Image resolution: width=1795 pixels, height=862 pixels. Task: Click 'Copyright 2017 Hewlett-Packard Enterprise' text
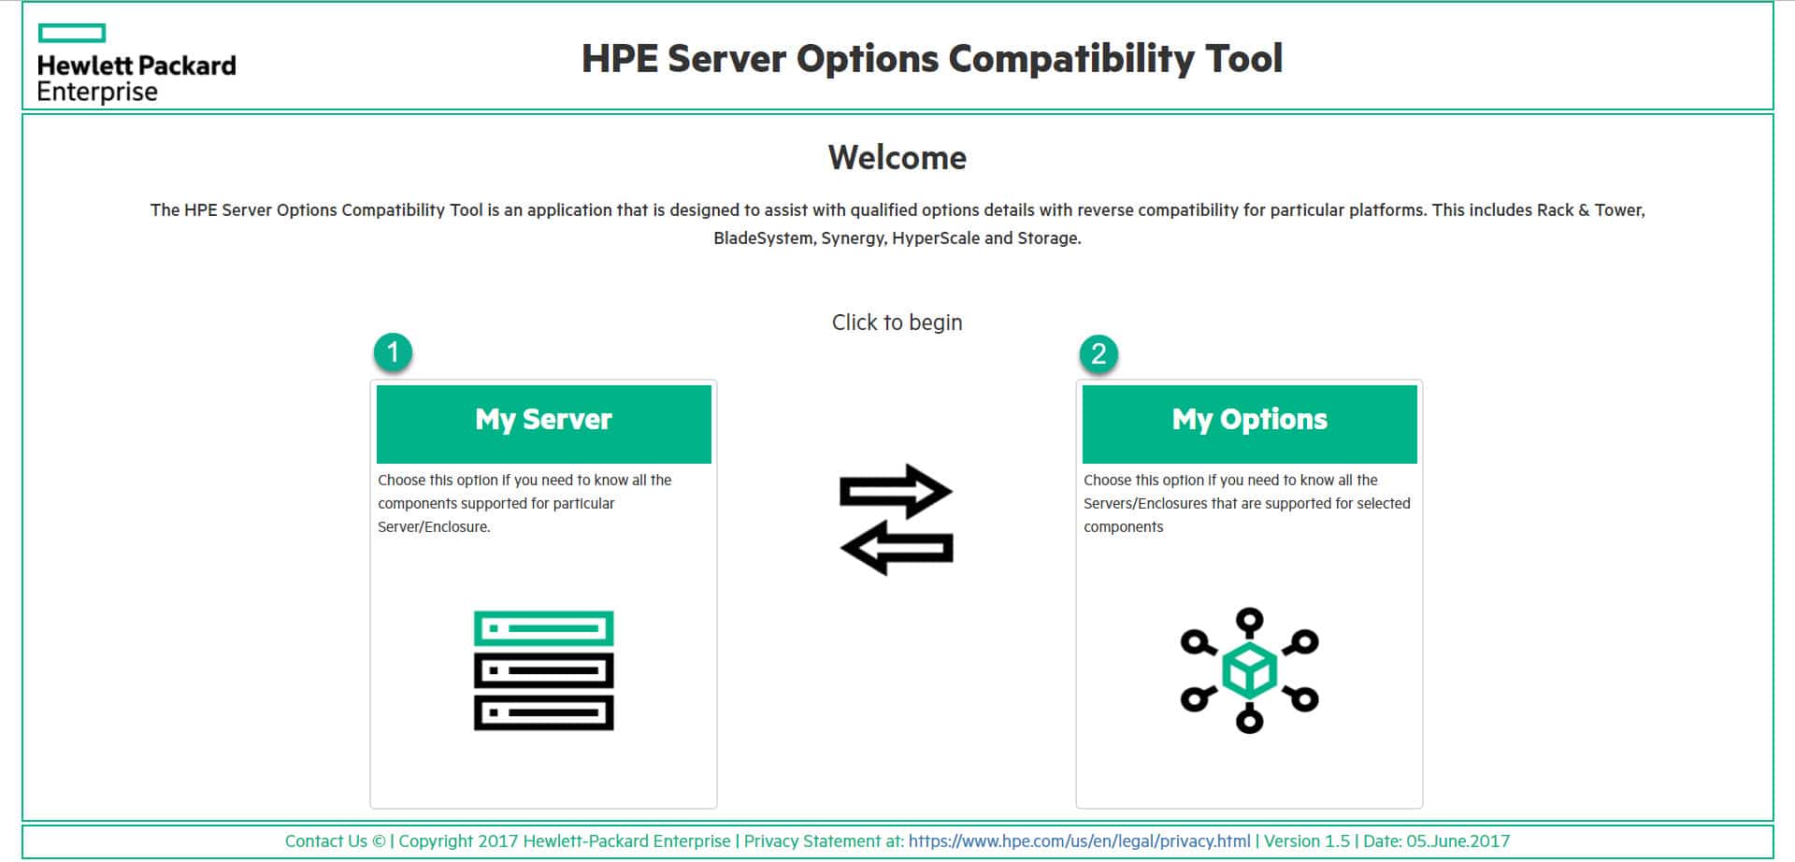click(565, 841)
